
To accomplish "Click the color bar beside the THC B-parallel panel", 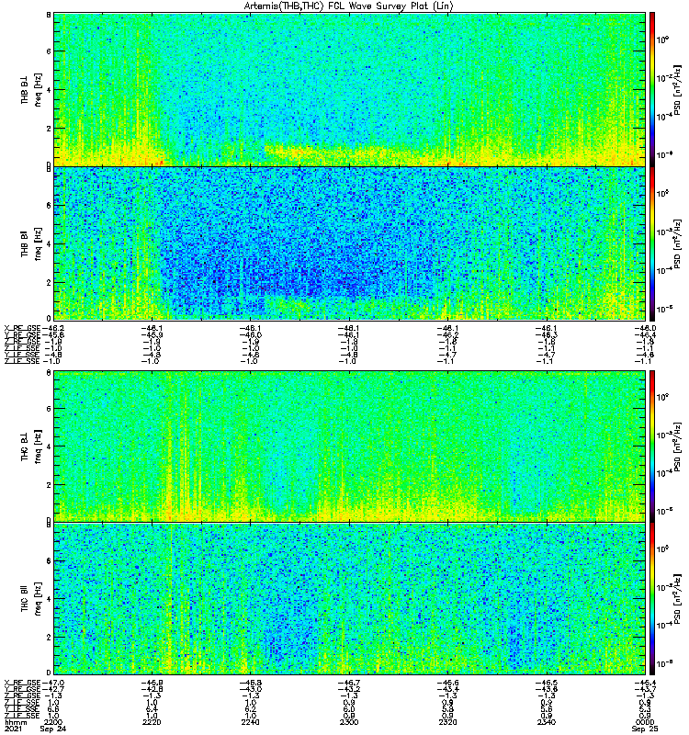I will (652, 599).
